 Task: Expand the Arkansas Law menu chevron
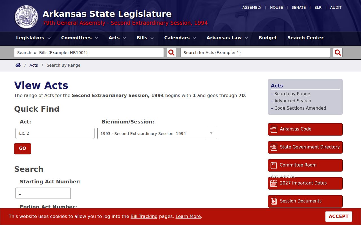click(x=246, y=38)
